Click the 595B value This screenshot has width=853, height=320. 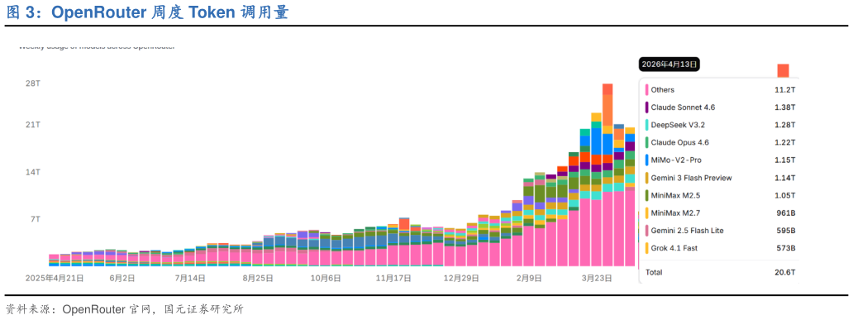coord(786,230)
